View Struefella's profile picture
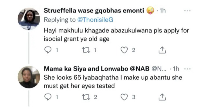Viewport: 209px width, 110px height. (29, 19)
